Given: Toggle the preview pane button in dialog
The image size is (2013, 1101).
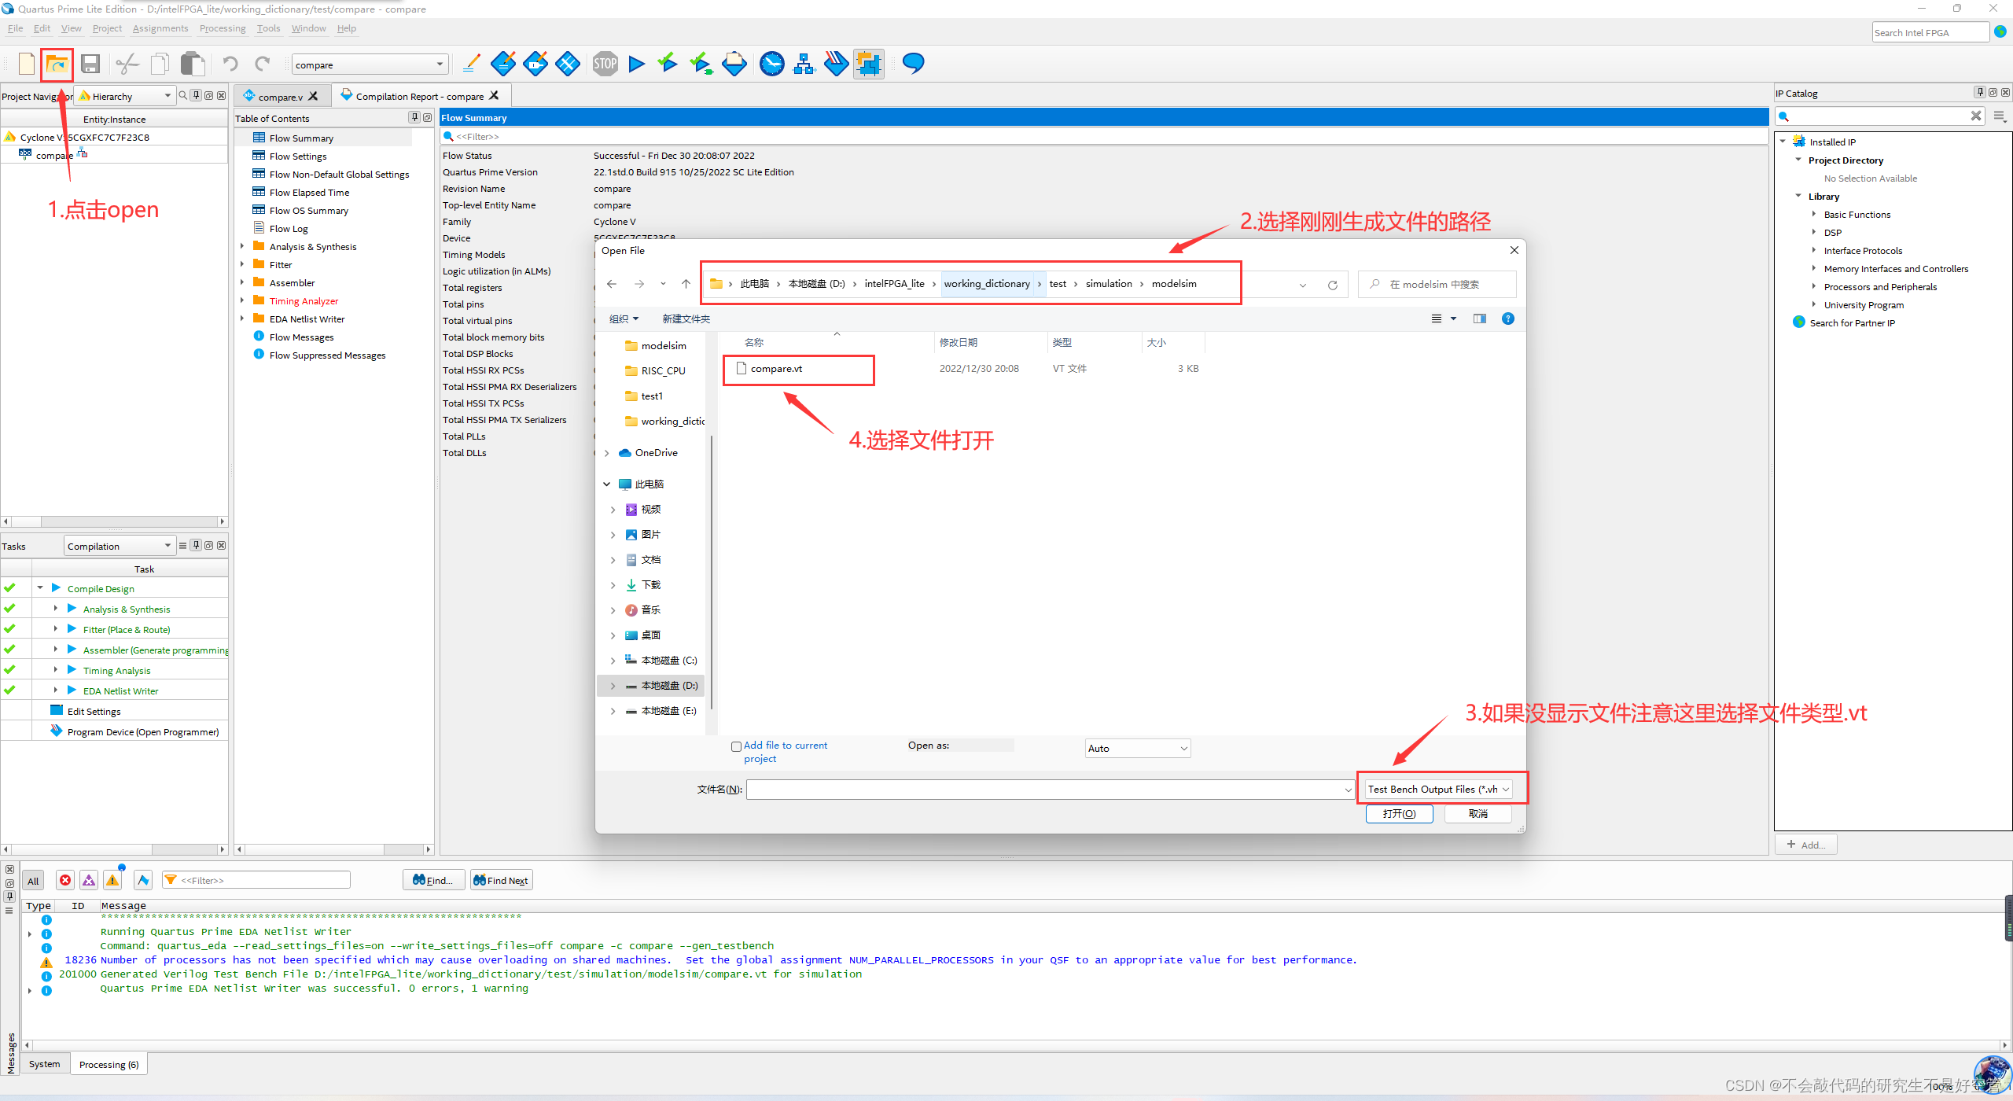Looking at the screenshot, I should 1479,319.
